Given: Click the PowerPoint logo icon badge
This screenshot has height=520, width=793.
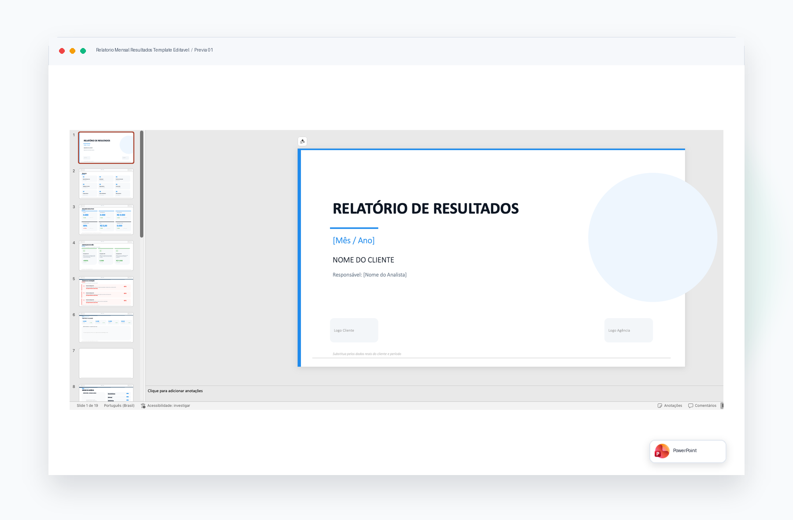Looking at the screenshot, I should tap(662, 451).
